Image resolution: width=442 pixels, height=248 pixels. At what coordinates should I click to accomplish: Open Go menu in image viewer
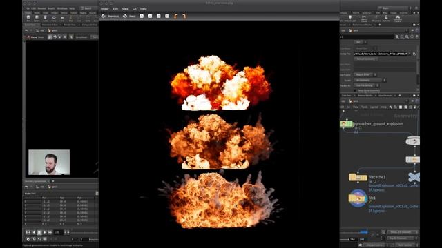click(135, 9)
